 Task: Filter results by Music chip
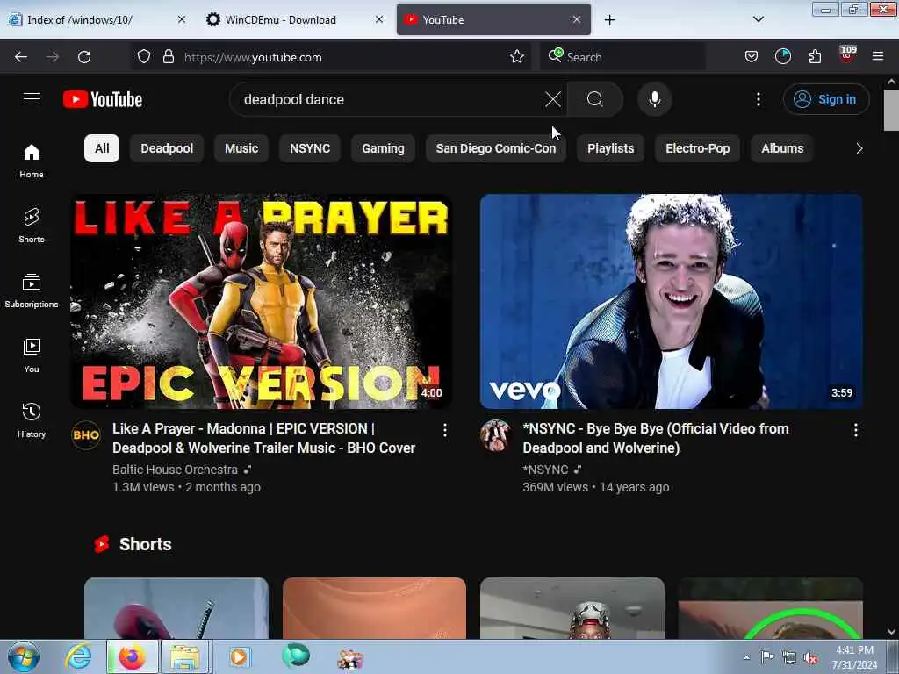(241, 148)
